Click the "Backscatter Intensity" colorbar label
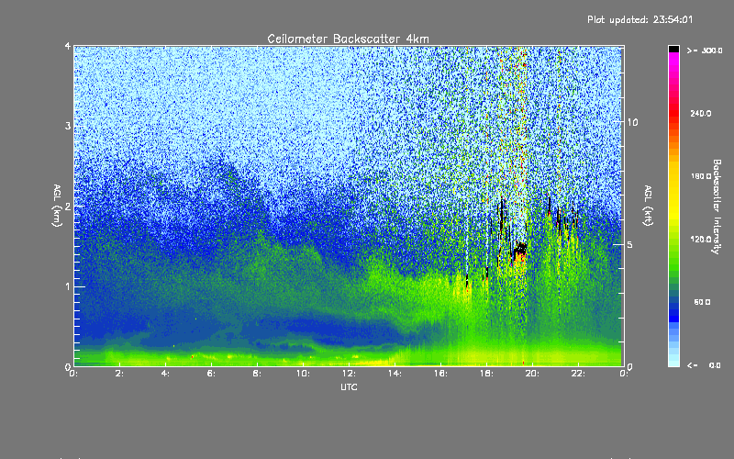Screen dimensions: 734x459 coord(717,207)
